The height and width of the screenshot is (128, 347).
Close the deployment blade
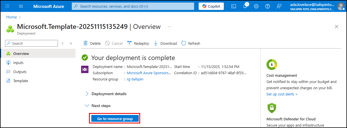[336, 27]
